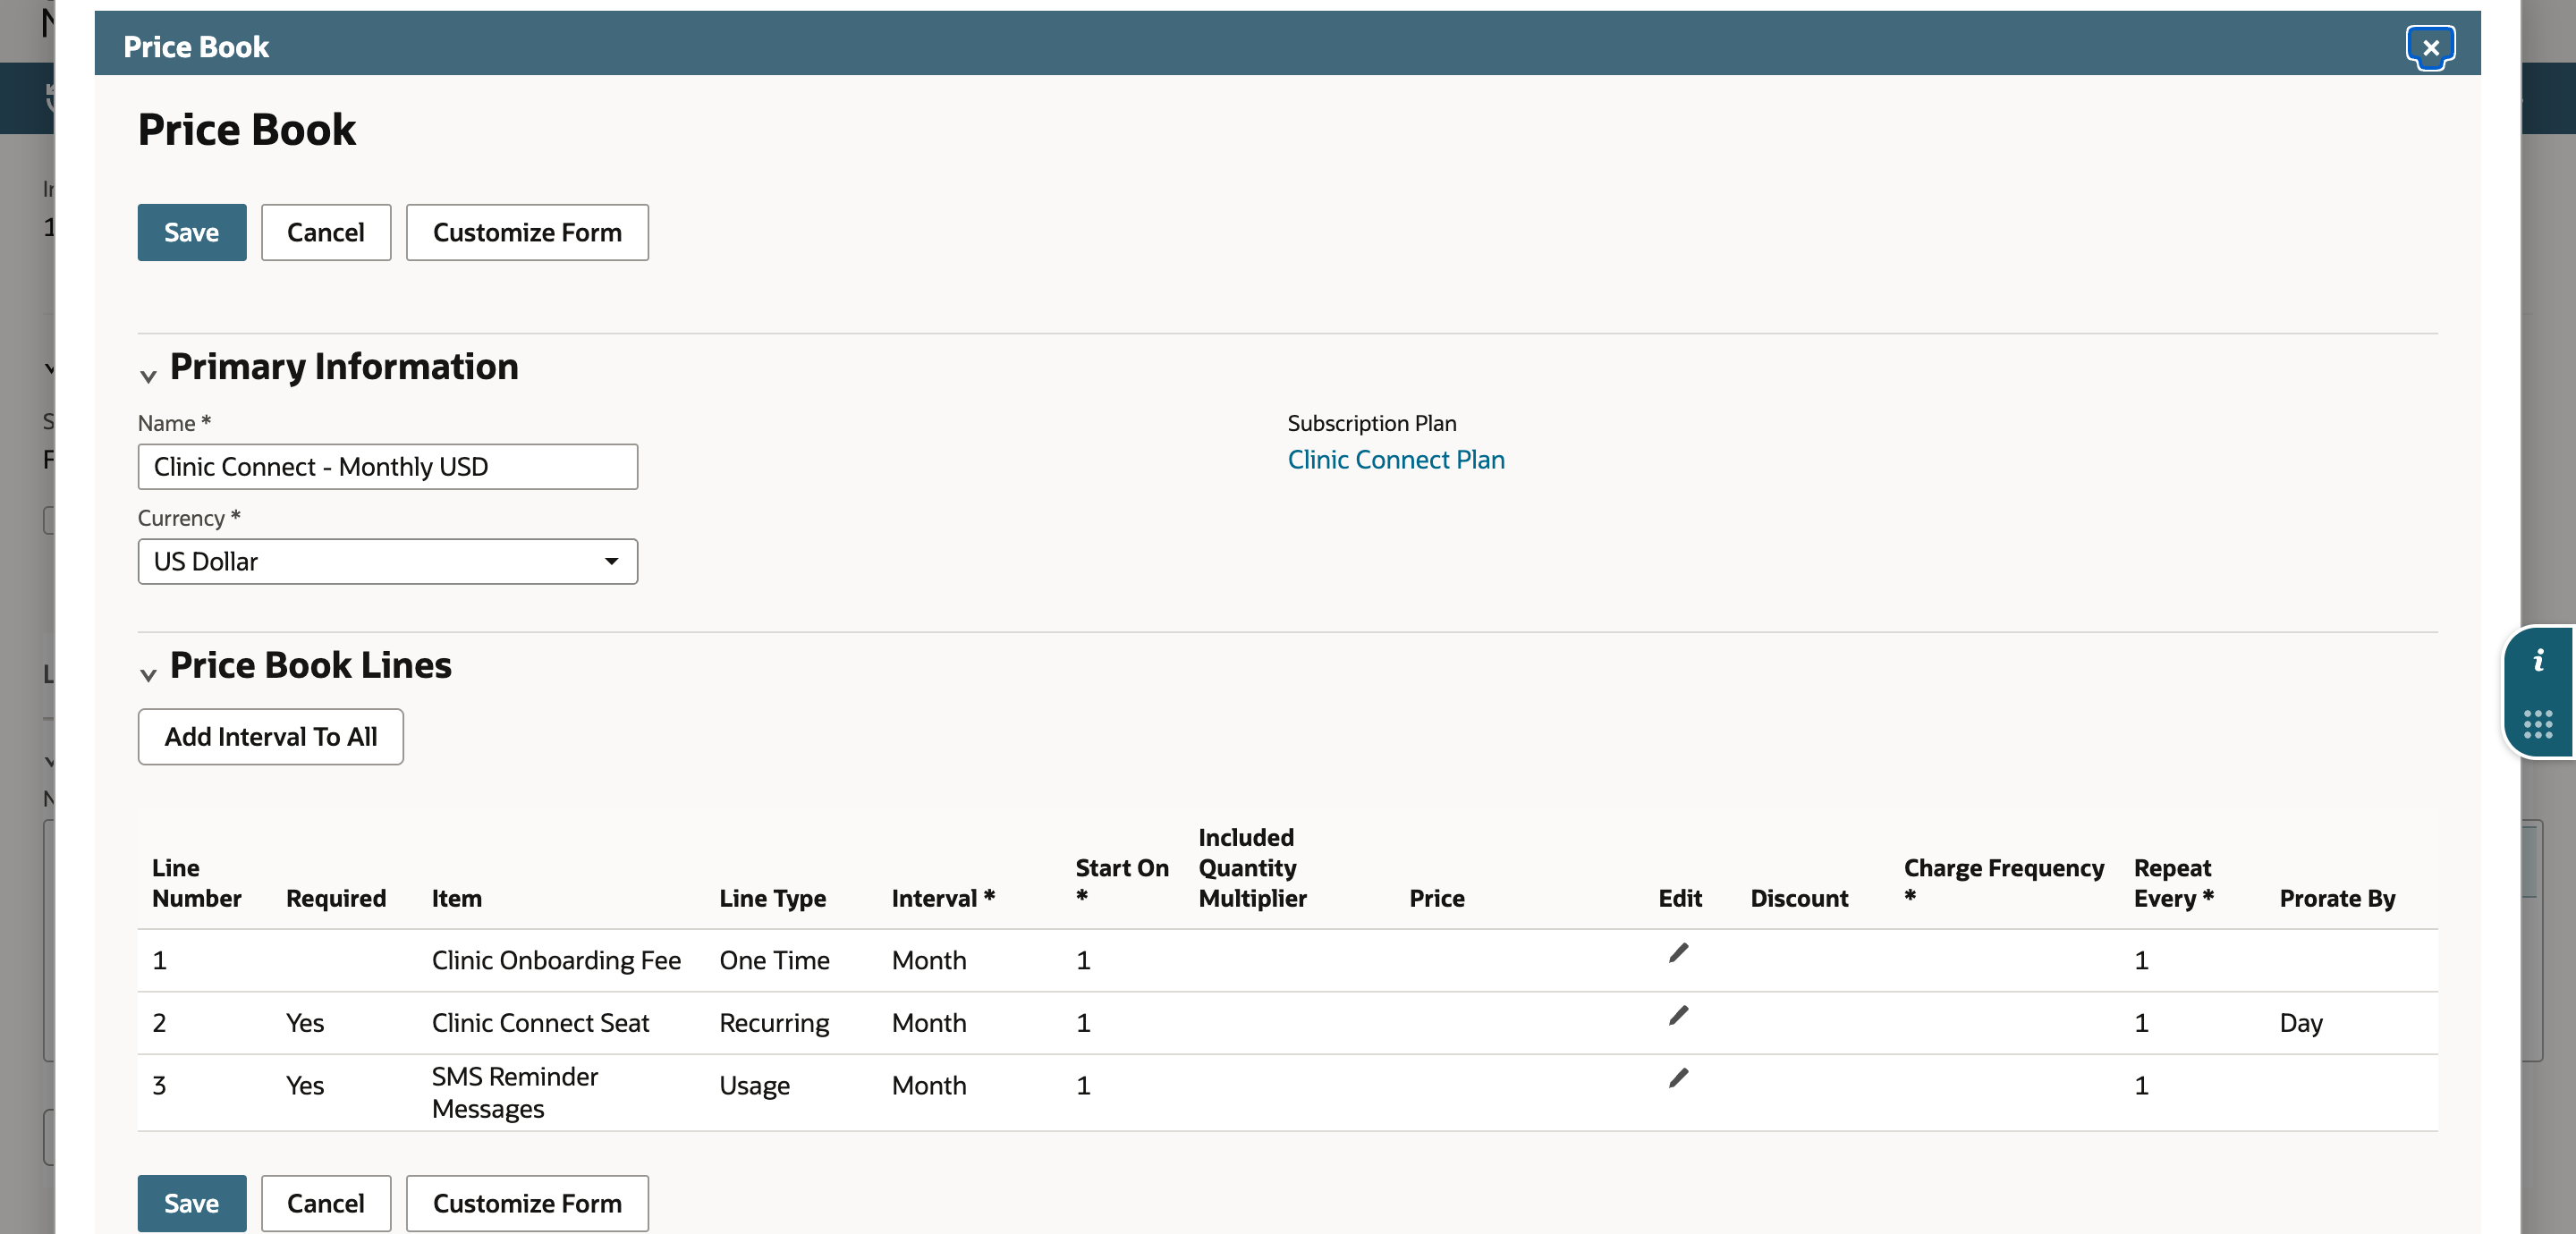Image resolution: width=2576 pixels, height=1234 pixels.
Task: Click the Usage line type cell
Action: pyautogui.click(x=755, y=1086)
